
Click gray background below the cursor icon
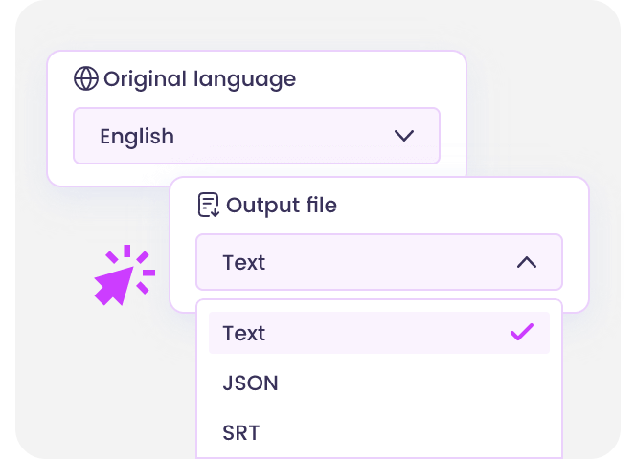(105, 382)
